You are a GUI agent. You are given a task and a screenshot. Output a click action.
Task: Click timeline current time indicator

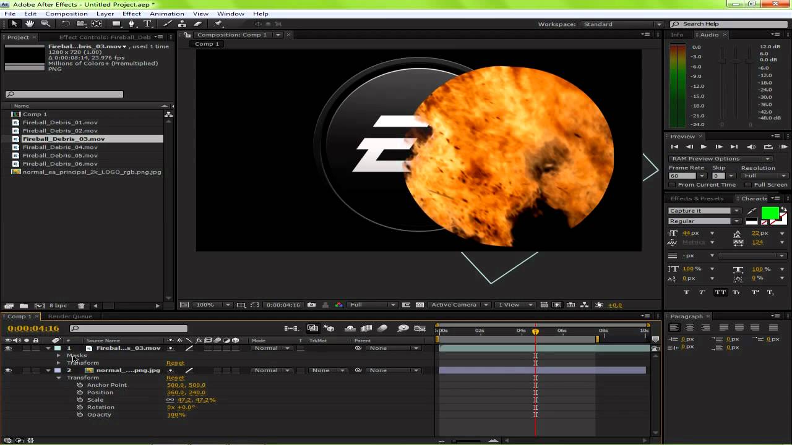click(535, 332)
